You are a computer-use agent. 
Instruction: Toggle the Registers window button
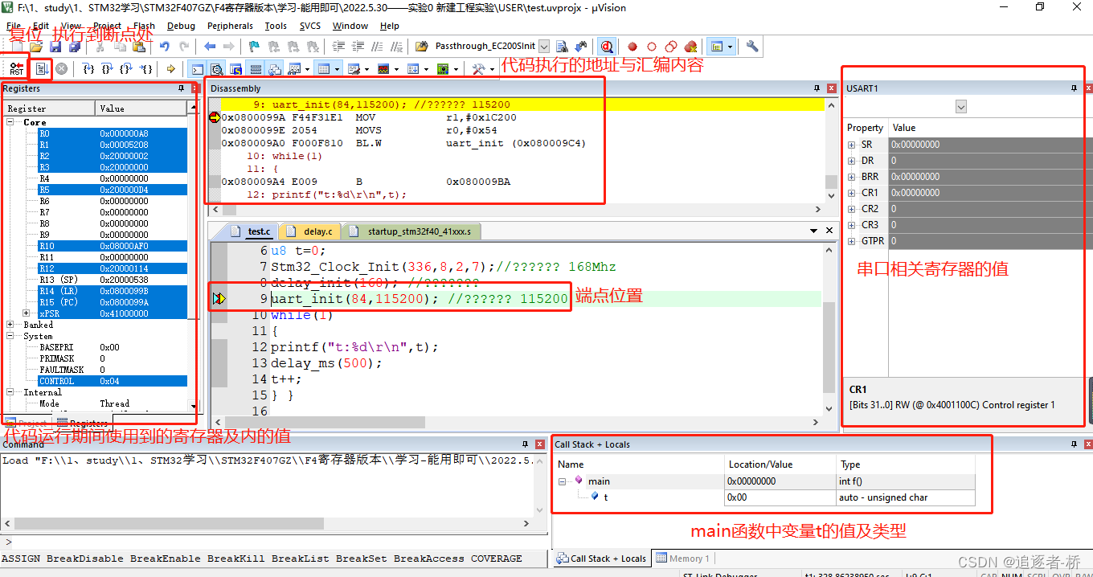pyautogui.click(x=256, y=69)
